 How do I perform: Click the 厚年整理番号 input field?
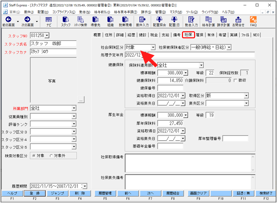[x=235, y=139]
